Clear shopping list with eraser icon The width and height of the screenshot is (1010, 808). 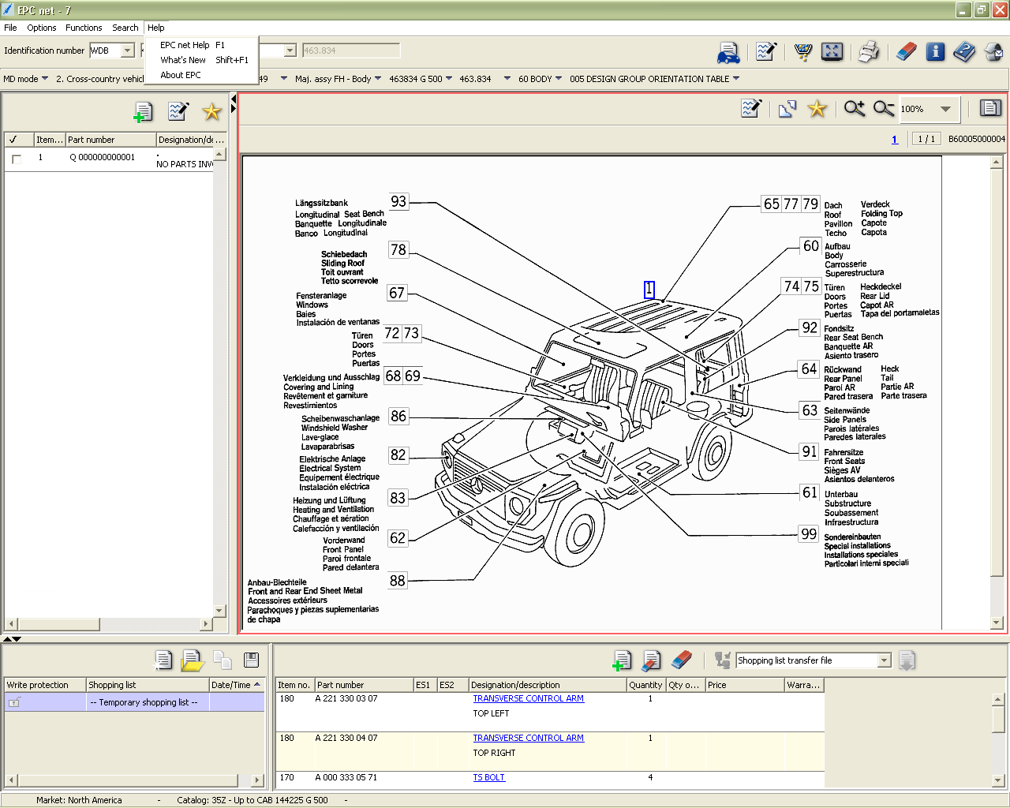pos(681,660)
